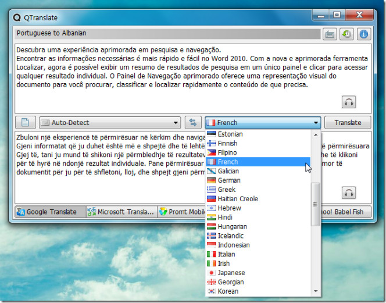Select Korean from language list

tap(258, 291)
